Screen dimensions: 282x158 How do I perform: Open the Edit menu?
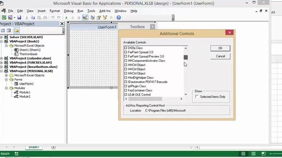coord(20,11)
